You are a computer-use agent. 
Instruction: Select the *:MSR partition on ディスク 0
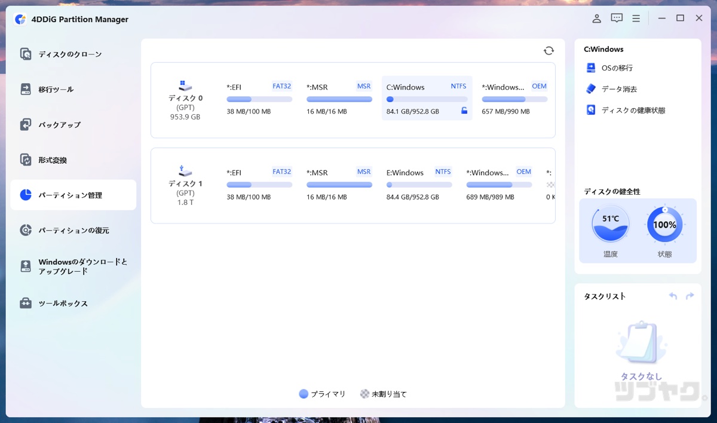point(339,99)
